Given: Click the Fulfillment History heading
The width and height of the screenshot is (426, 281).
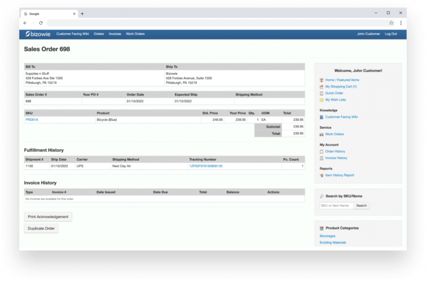Looking at the screenshot, I should [x=44, y=150].
